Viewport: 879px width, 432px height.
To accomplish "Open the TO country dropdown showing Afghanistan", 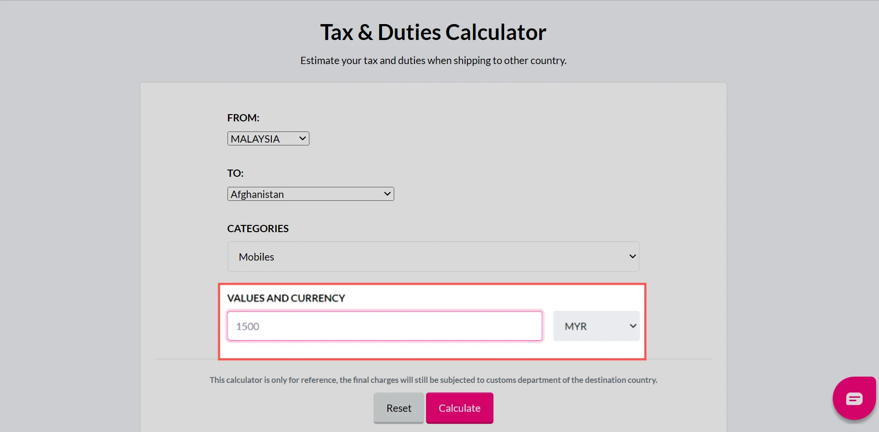I will pos(310,194).
